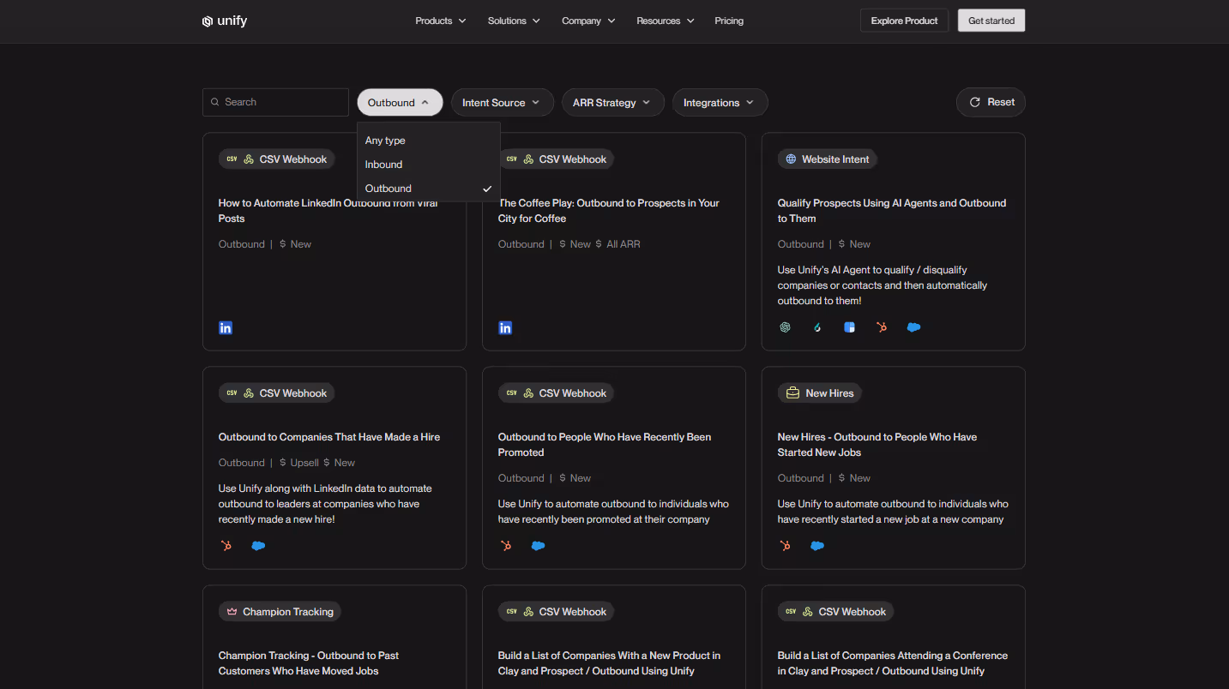Open Recently Been Promoted card title
Viewport: 1229px width, 689px height.
coord(605,445)
